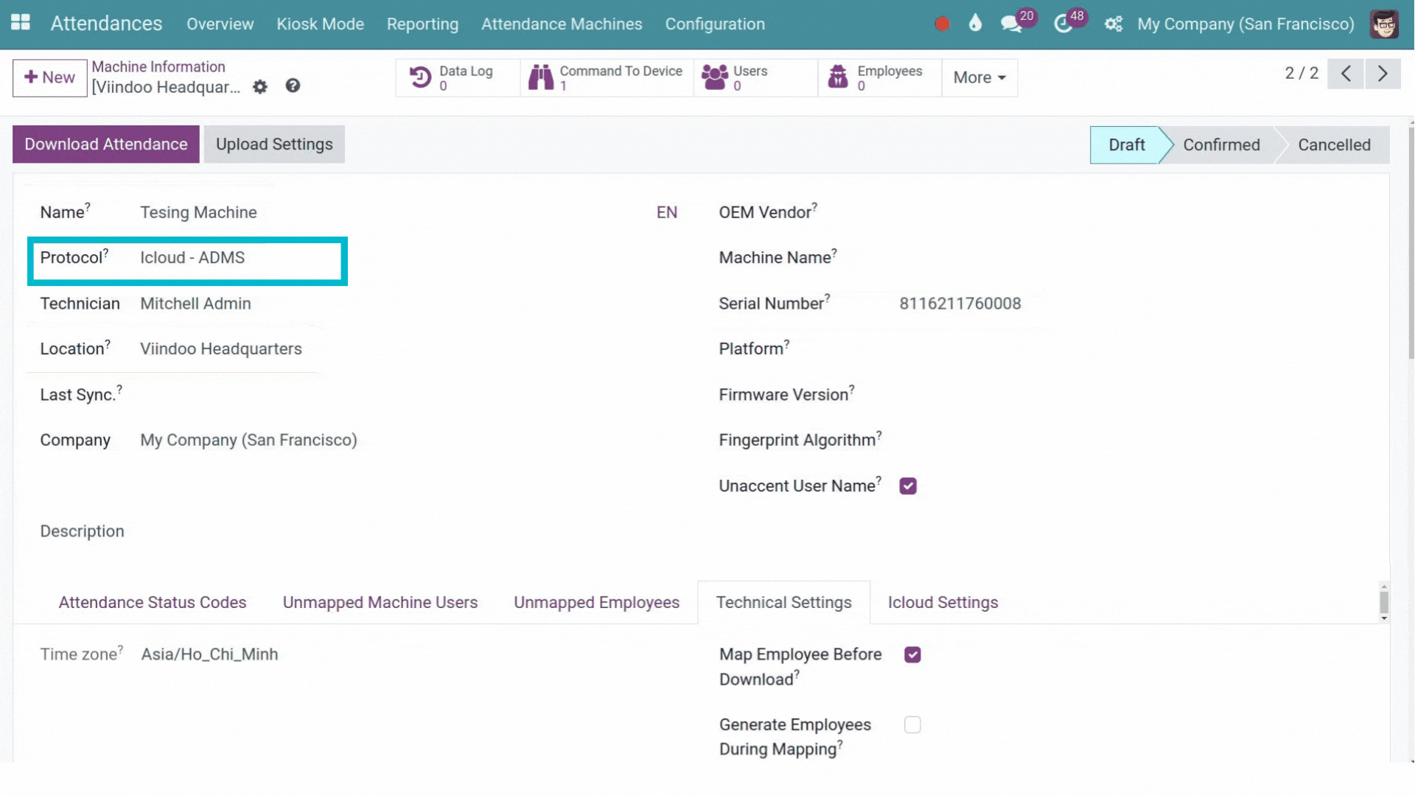Click the Upload Settings button
The height and width of the screenshot is (796, 1415).
tap(273, 144)
